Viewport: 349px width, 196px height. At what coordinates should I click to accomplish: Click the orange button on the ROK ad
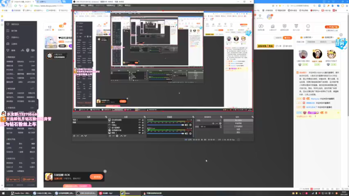(x=96, y=177)
